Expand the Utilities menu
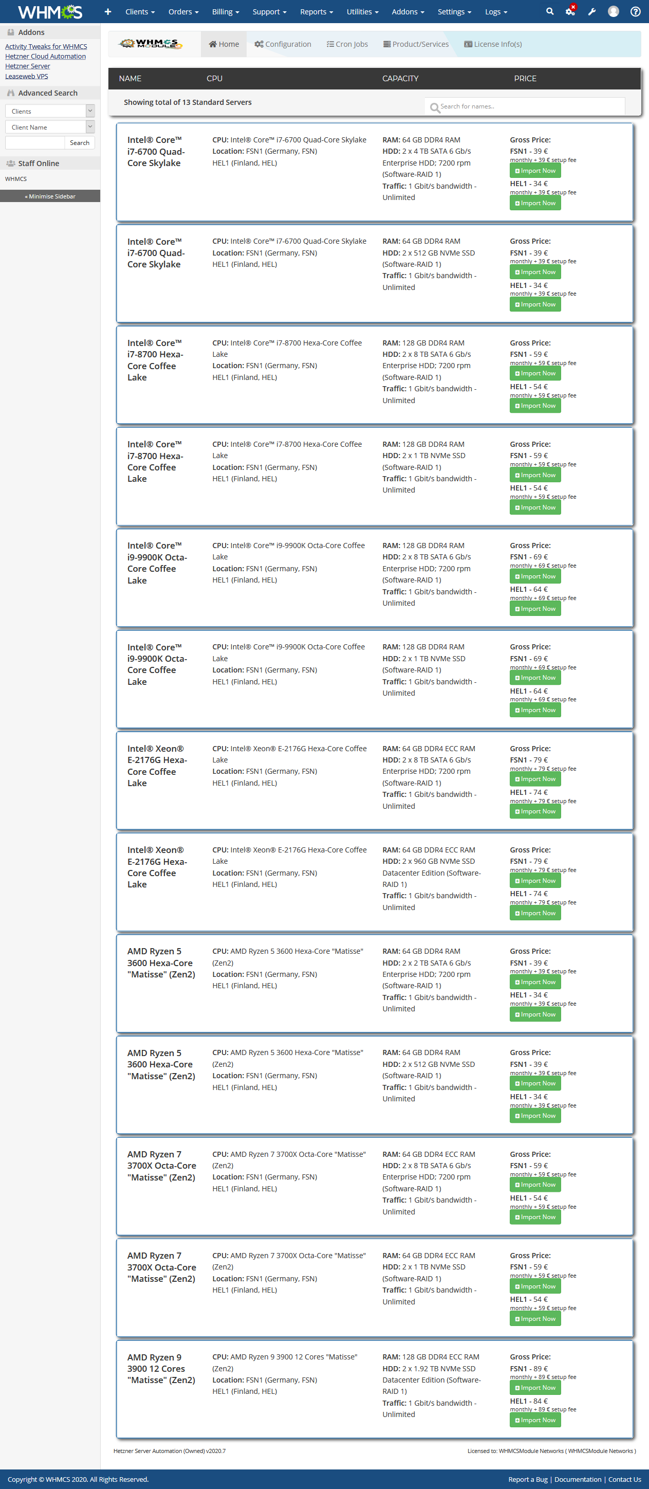649x1489 pixels. click(363, 11)
